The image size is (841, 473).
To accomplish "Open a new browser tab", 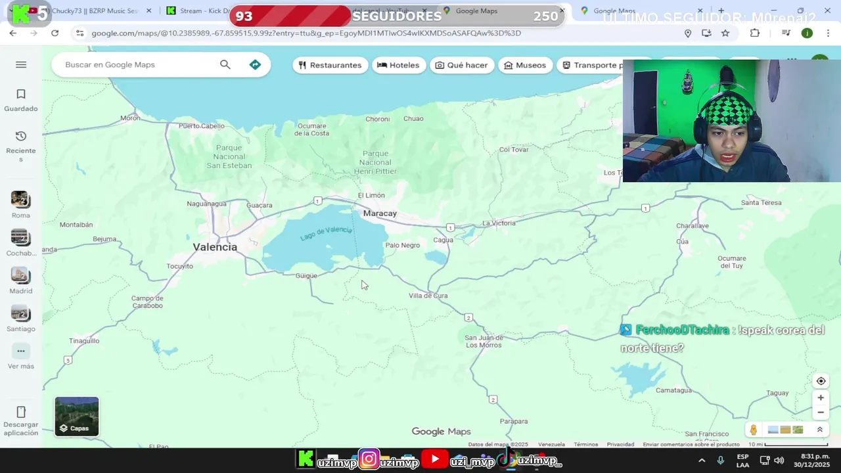I will pos(721,11).
